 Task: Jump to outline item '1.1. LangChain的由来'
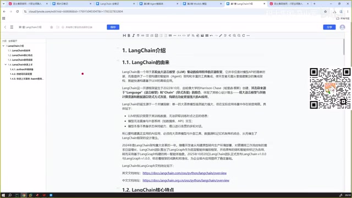(19, 51)
